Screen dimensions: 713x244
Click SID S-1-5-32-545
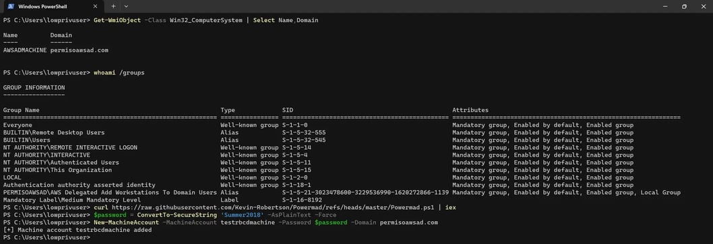click(x=304, y=140)
